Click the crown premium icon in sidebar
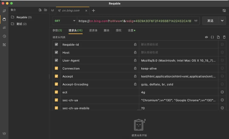This screenshot has width=229, height=139. click(4, 134)
